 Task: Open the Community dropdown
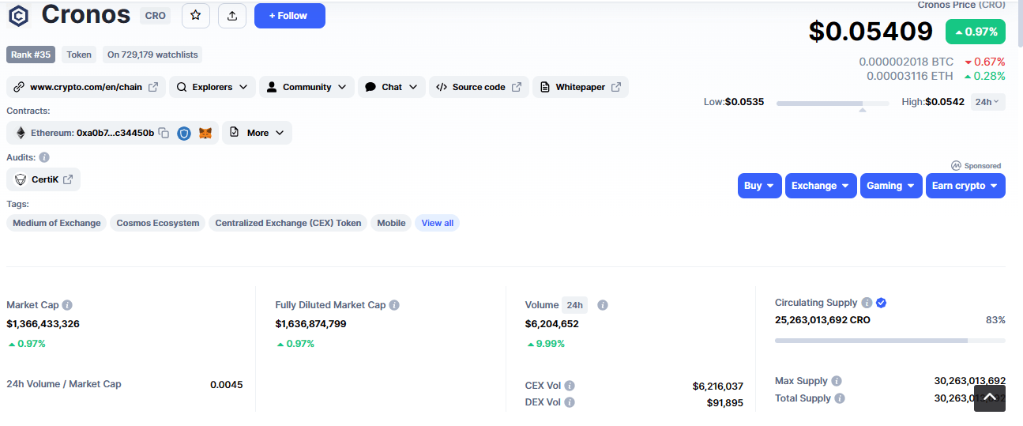click(307, 87)
